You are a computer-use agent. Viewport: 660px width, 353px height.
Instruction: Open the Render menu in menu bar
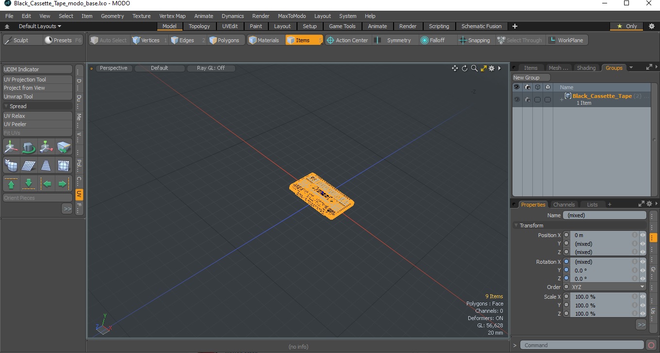[x=261, y=16]
